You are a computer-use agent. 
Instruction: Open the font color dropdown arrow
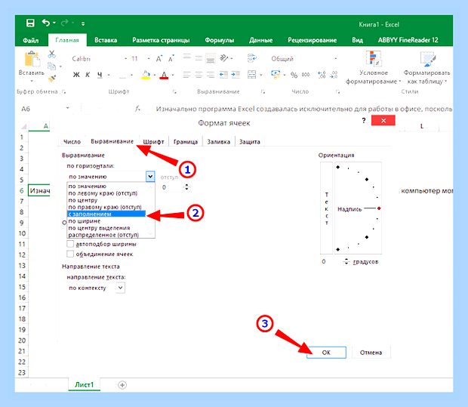[x=173, y=75]
